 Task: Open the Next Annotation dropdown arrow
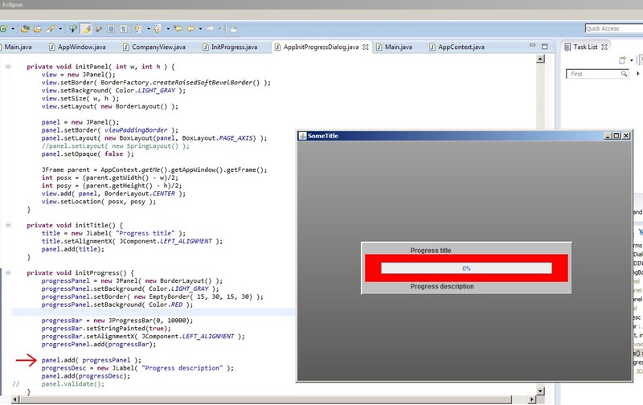click(148, 29)
